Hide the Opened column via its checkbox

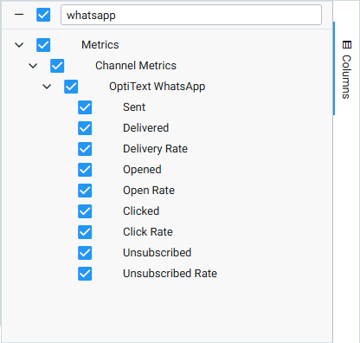(85, 170)
